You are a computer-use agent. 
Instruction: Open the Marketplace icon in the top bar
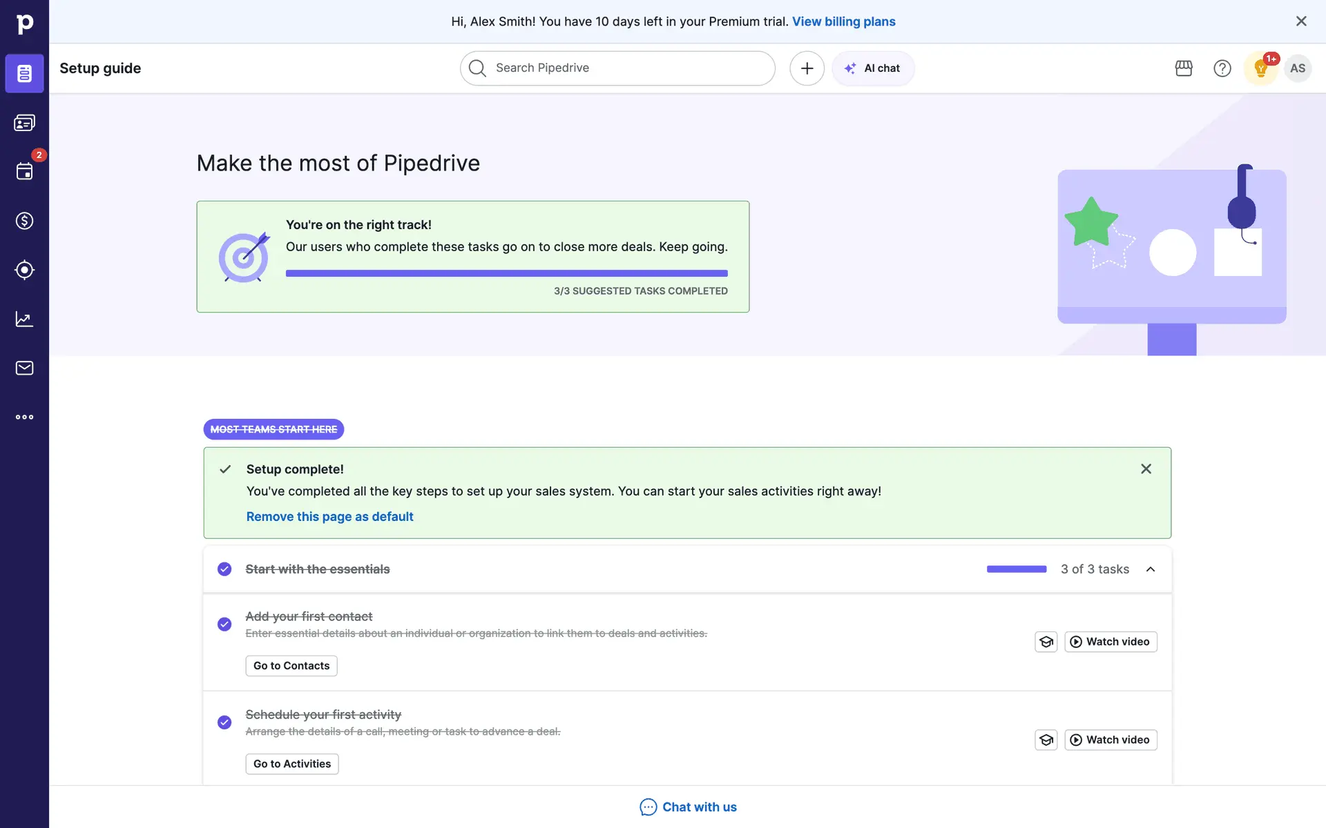[1184, 68]
